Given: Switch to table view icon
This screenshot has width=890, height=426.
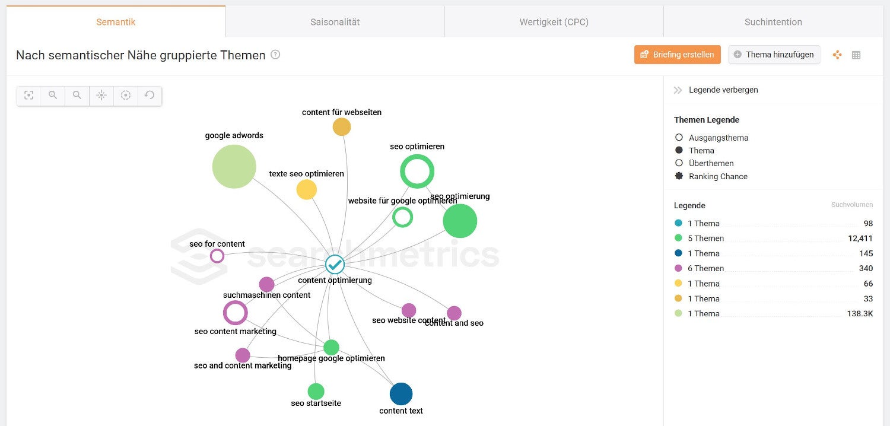Looking at the screenshot, I should 856,55.
